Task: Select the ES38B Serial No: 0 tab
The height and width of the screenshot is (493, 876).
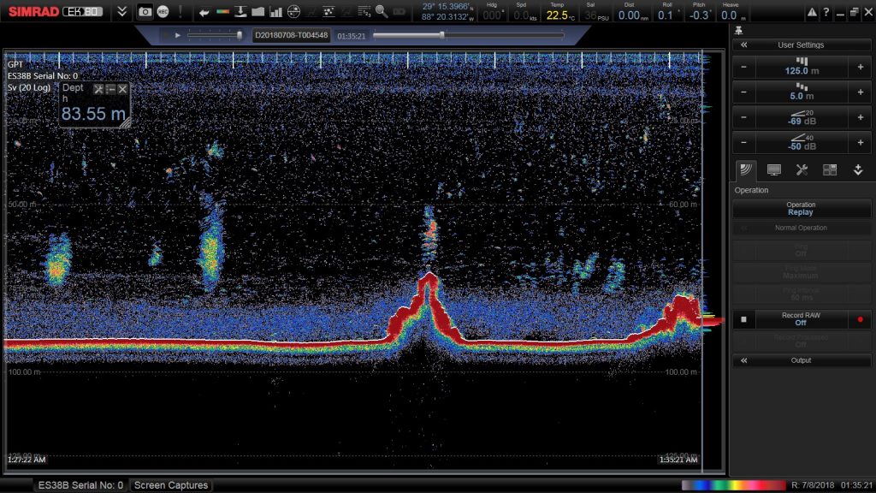Action: click(80, 485)
